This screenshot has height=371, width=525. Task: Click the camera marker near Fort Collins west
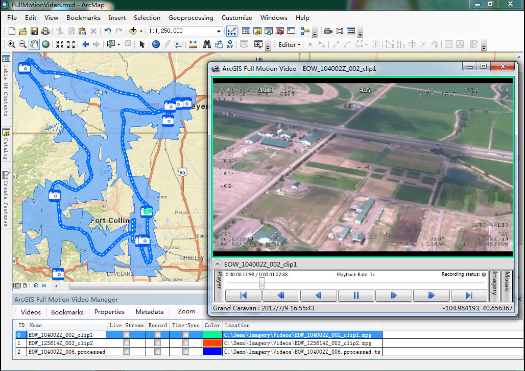click(x=55, y=195)
